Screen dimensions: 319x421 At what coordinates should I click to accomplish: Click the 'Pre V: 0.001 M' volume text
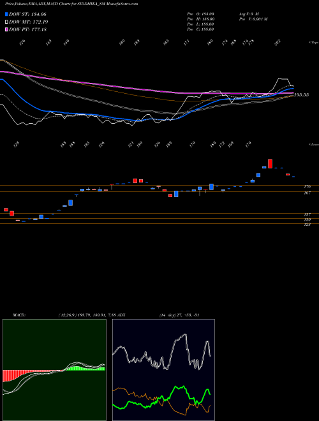pos(253,19)
